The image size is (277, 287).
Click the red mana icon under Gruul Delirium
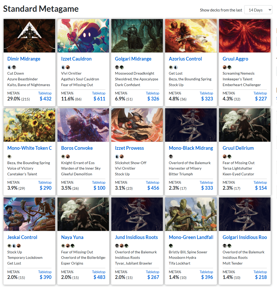pos(225,157)
